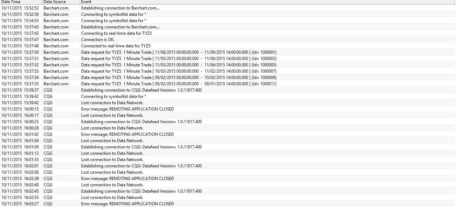Select the data request row with Id= 1000009

(179, 78)
